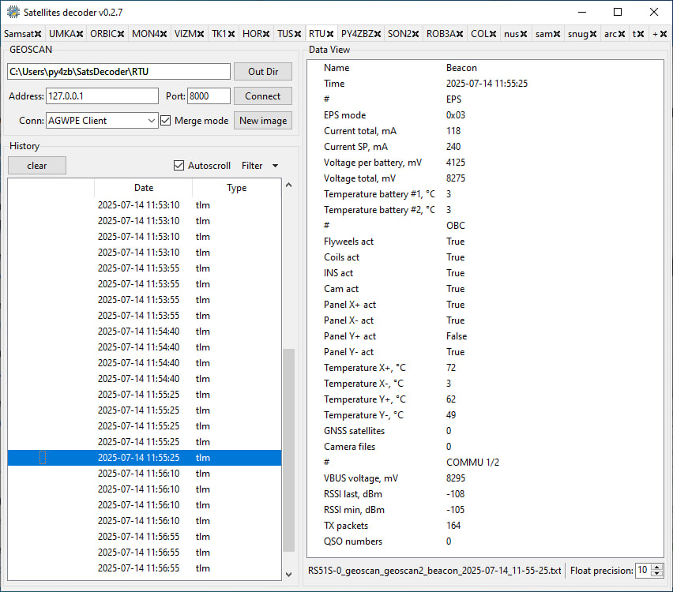Click the 'Current SP, mA' value 240

(453, 147)
